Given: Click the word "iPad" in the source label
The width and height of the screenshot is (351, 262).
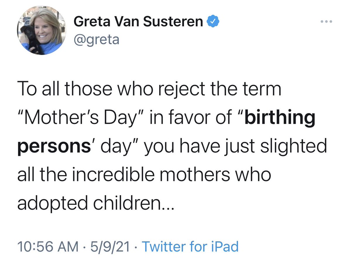Looking at the screenshot, I should (225, 246).
